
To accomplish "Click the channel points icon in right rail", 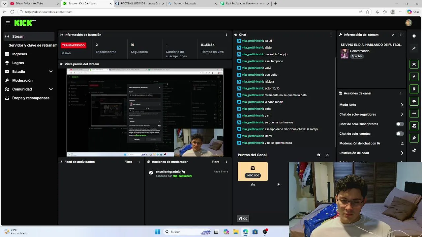I will pos(414,150).
